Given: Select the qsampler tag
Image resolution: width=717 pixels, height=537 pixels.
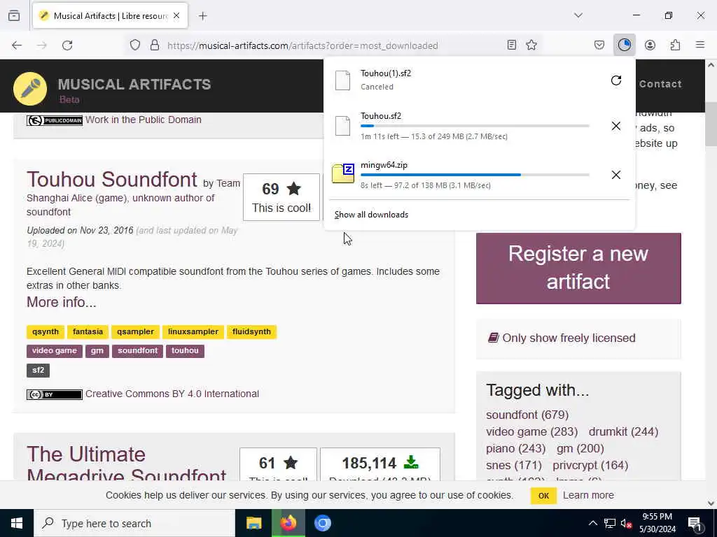Looking at the screenshot, I should click(x=135, y=332).
